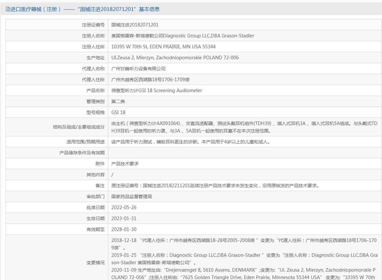Click the label 产品储存条件及有效期
The height and width of the screenshot is (280, 382).
[x=82, y=153]
